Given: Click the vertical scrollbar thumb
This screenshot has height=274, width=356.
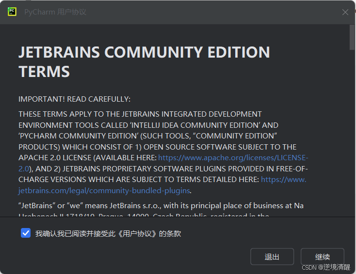Looking at the screenshot, I should click(x=352, y=37).
